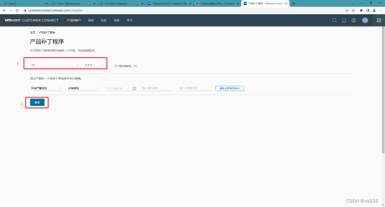Bookmark this page with the star icon
This screenshot has height=207, width=385.
coord(353,10)
